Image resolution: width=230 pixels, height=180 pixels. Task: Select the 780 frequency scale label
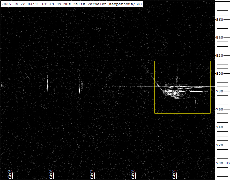219,91
